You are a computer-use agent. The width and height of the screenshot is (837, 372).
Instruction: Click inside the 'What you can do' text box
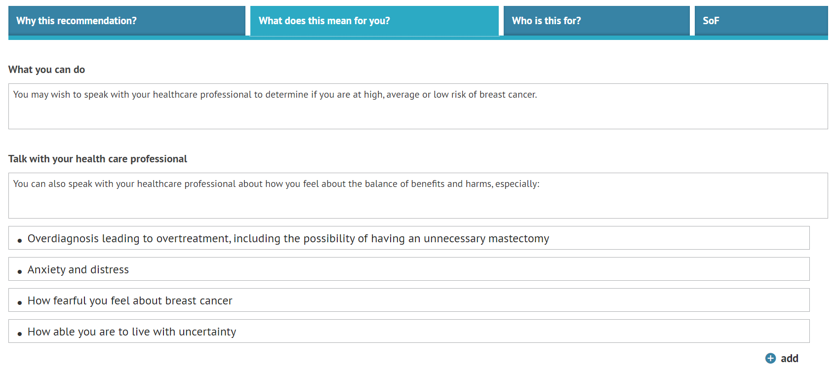pos(418,106)
